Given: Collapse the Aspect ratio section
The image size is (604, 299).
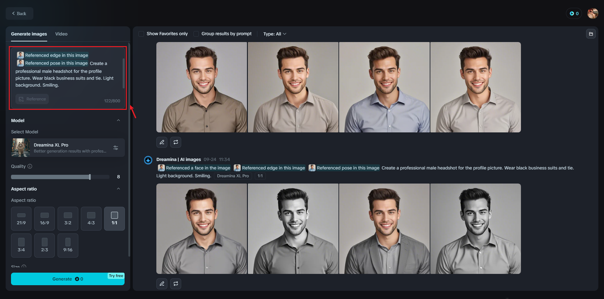Looking at the screenshot, I should pos(118,189).
